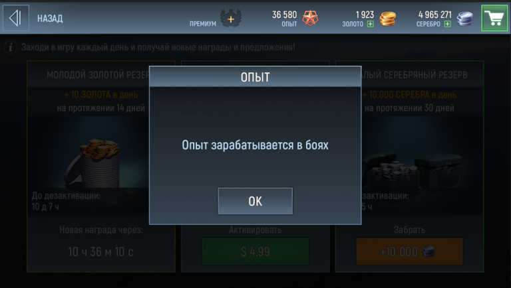The width and height of the screenshot is (511, 288).
Task: Select the 36 580 experience counter
Action: tap(285, 15)
